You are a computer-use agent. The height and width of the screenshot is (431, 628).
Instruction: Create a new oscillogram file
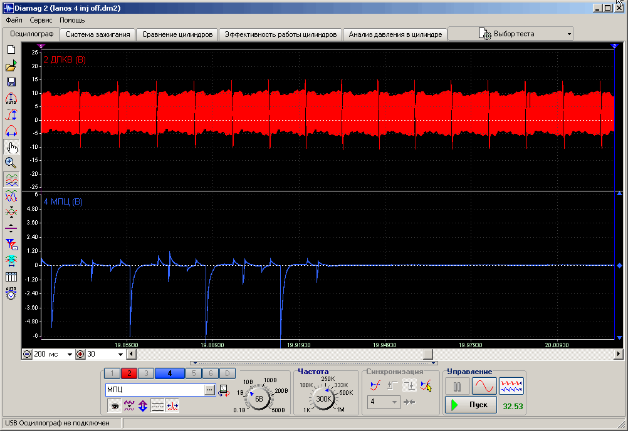(11, 49)
